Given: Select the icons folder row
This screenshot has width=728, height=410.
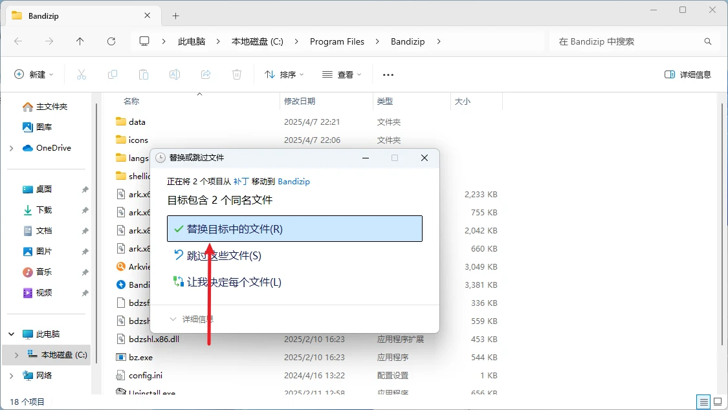Looking at the screenshot, I should point(307,140).
